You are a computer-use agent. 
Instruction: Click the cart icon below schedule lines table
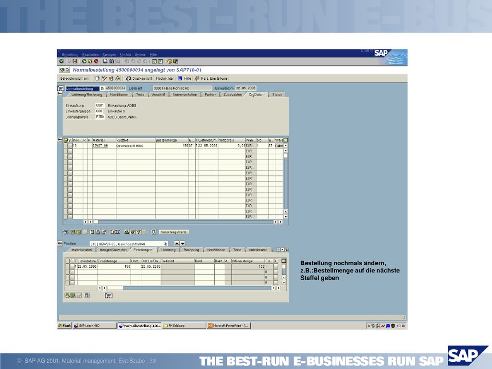109,295
